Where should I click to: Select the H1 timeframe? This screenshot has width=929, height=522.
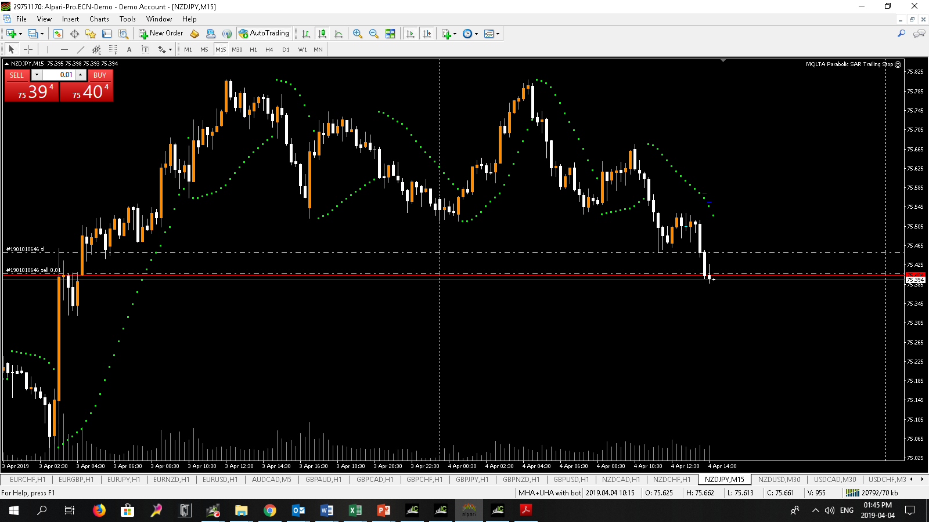(x=253, y=49)
